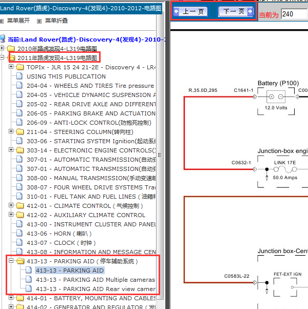The image size is (308, 309).
Task: Open the current Land Rover Discovery-4 root link
Action: 86,40
